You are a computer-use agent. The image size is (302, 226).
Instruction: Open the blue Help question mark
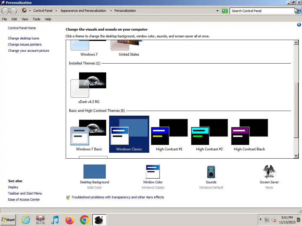[x=299, y=25]
